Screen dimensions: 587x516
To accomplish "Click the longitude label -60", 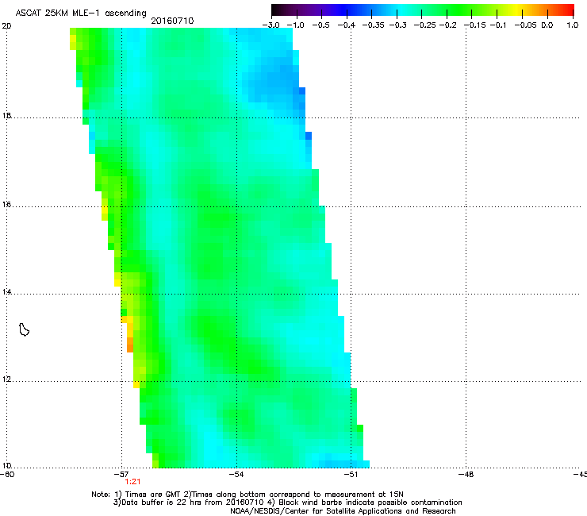I will (7, 475).
